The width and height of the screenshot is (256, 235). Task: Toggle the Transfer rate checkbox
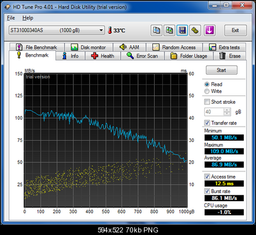(207, 123)
